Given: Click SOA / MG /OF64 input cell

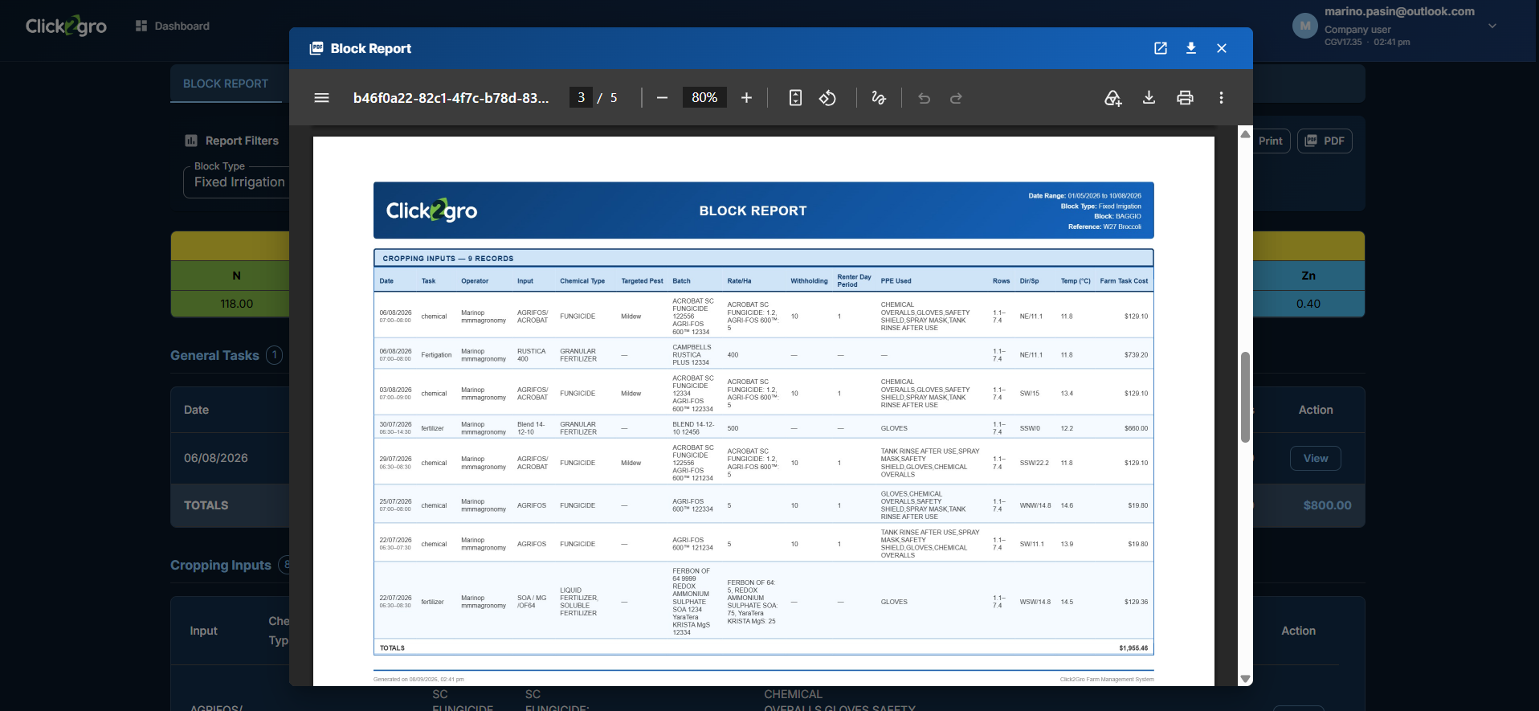Looking at the screenshot, I should (x=531, y=602).
